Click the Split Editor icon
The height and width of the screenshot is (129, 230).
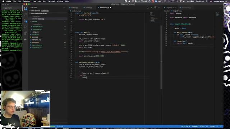coord(155,8)
